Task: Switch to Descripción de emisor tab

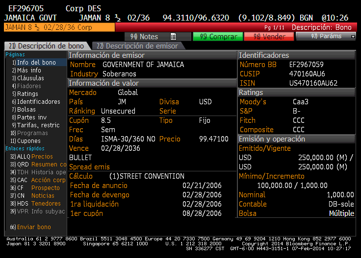Action: coord(137,46)
